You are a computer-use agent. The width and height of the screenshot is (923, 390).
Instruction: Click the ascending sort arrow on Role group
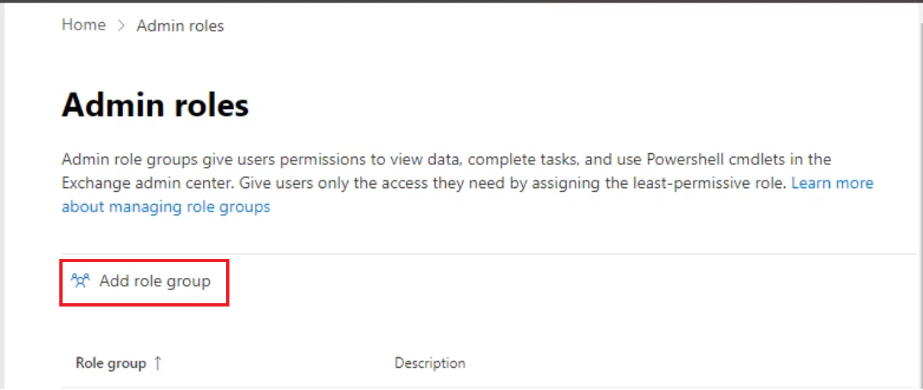157,363
